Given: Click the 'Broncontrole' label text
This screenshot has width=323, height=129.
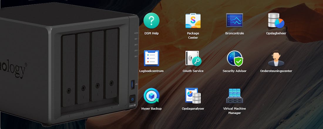Looking at the screenshot, I should point(234,33).
